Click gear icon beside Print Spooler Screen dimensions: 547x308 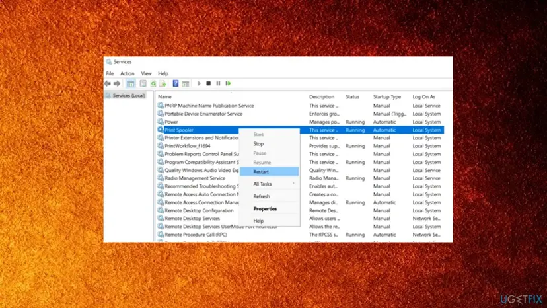(x=161, y=130)
